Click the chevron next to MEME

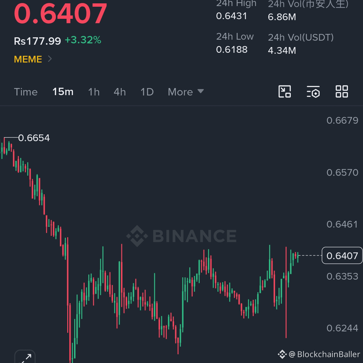click(x=49, y=59)
